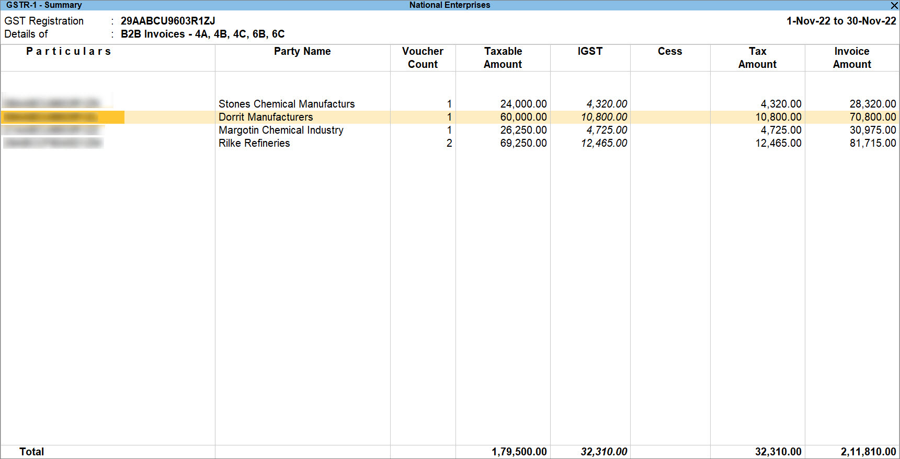The height and width of the screenshot is (459, 900).
Task: Click taxable amount 24,000.00
Action: point(523,104)
